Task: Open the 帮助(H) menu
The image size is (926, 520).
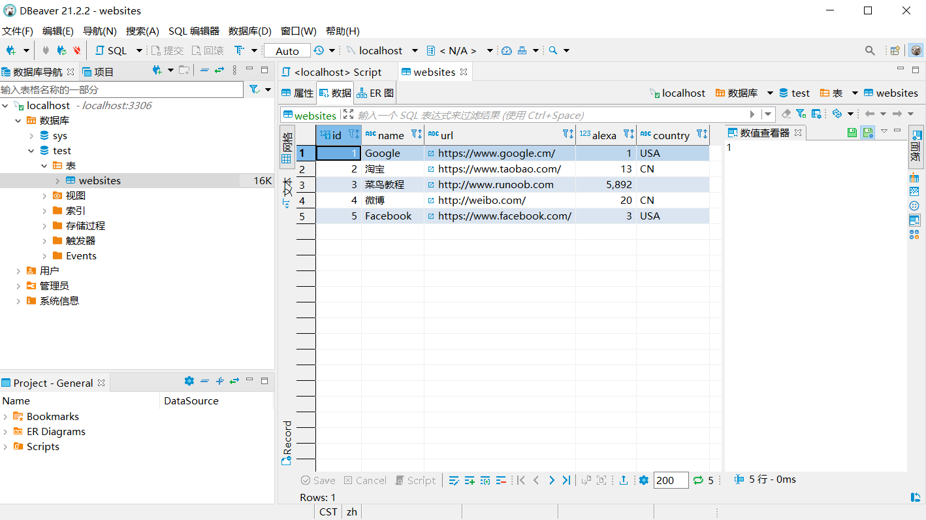Action: (343, 31)
